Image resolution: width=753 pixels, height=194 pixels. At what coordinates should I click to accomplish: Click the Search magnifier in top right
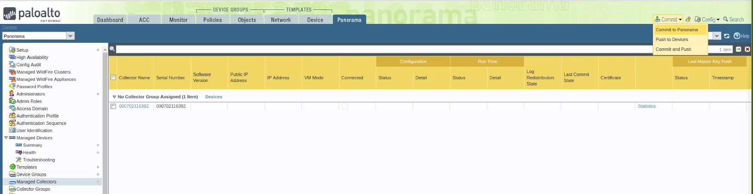click(726, 19)
